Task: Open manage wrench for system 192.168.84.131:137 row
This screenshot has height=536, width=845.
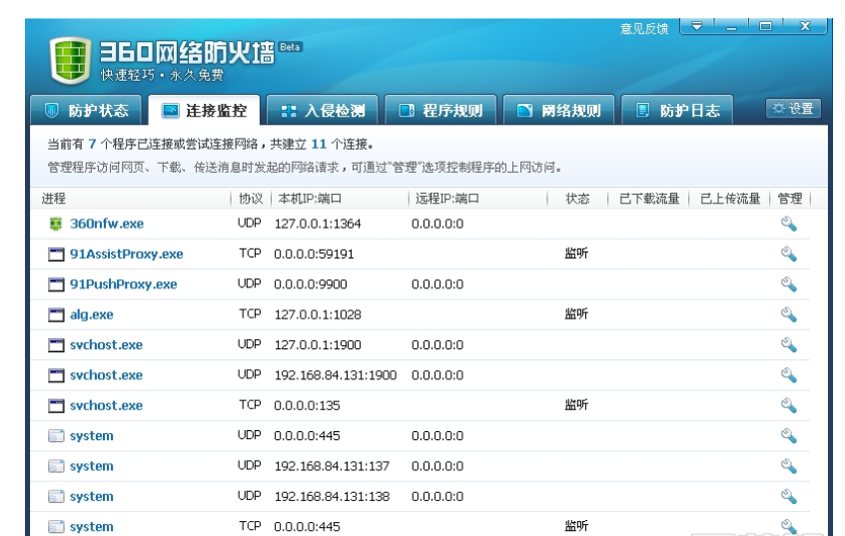Action: (x=788, y=466)
